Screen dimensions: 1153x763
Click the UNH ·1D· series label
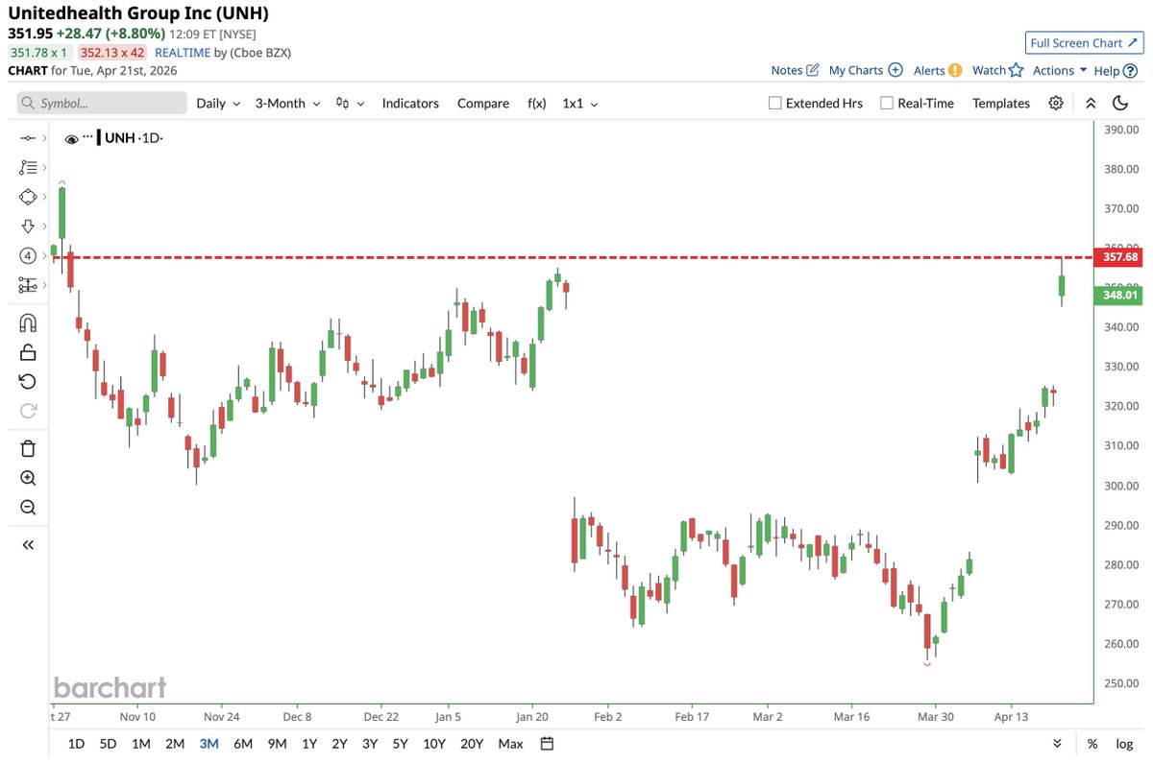[x=135, y=138]
